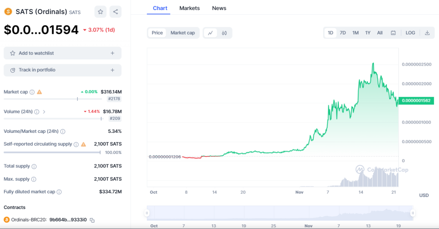
Task: Select the 7D timeframe
Action: tap(343, 33)
